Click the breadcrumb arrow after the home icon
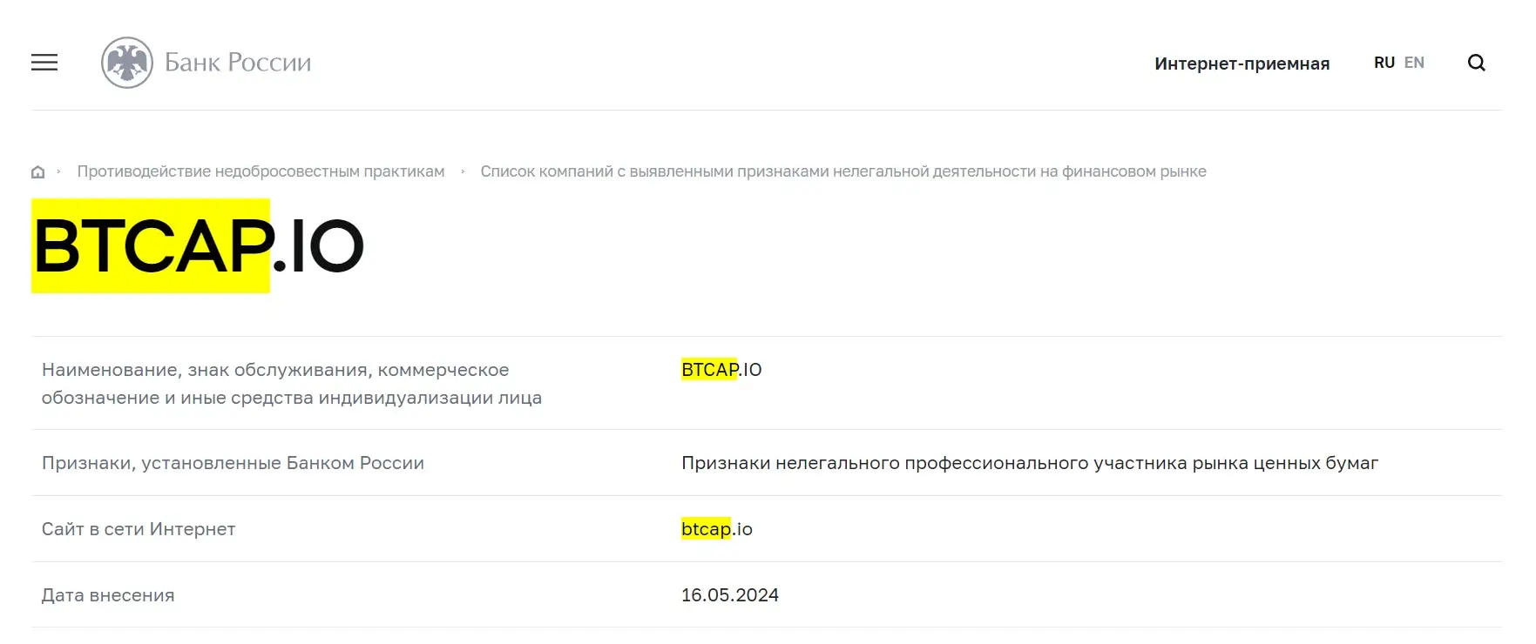The image size is (1536, 644). [x=59, y=171]
